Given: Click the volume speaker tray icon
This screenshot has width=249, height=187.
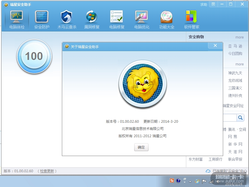Looking at the screenshot, I should [218, 181].
